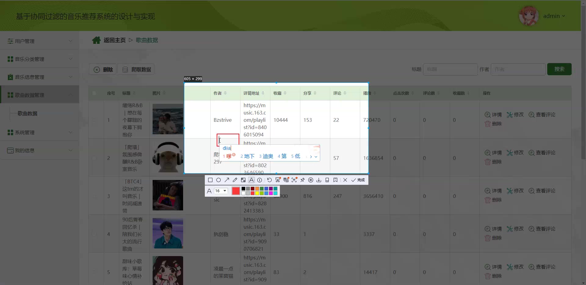Toggle the select-all header checkbox

tap(94, 93)
